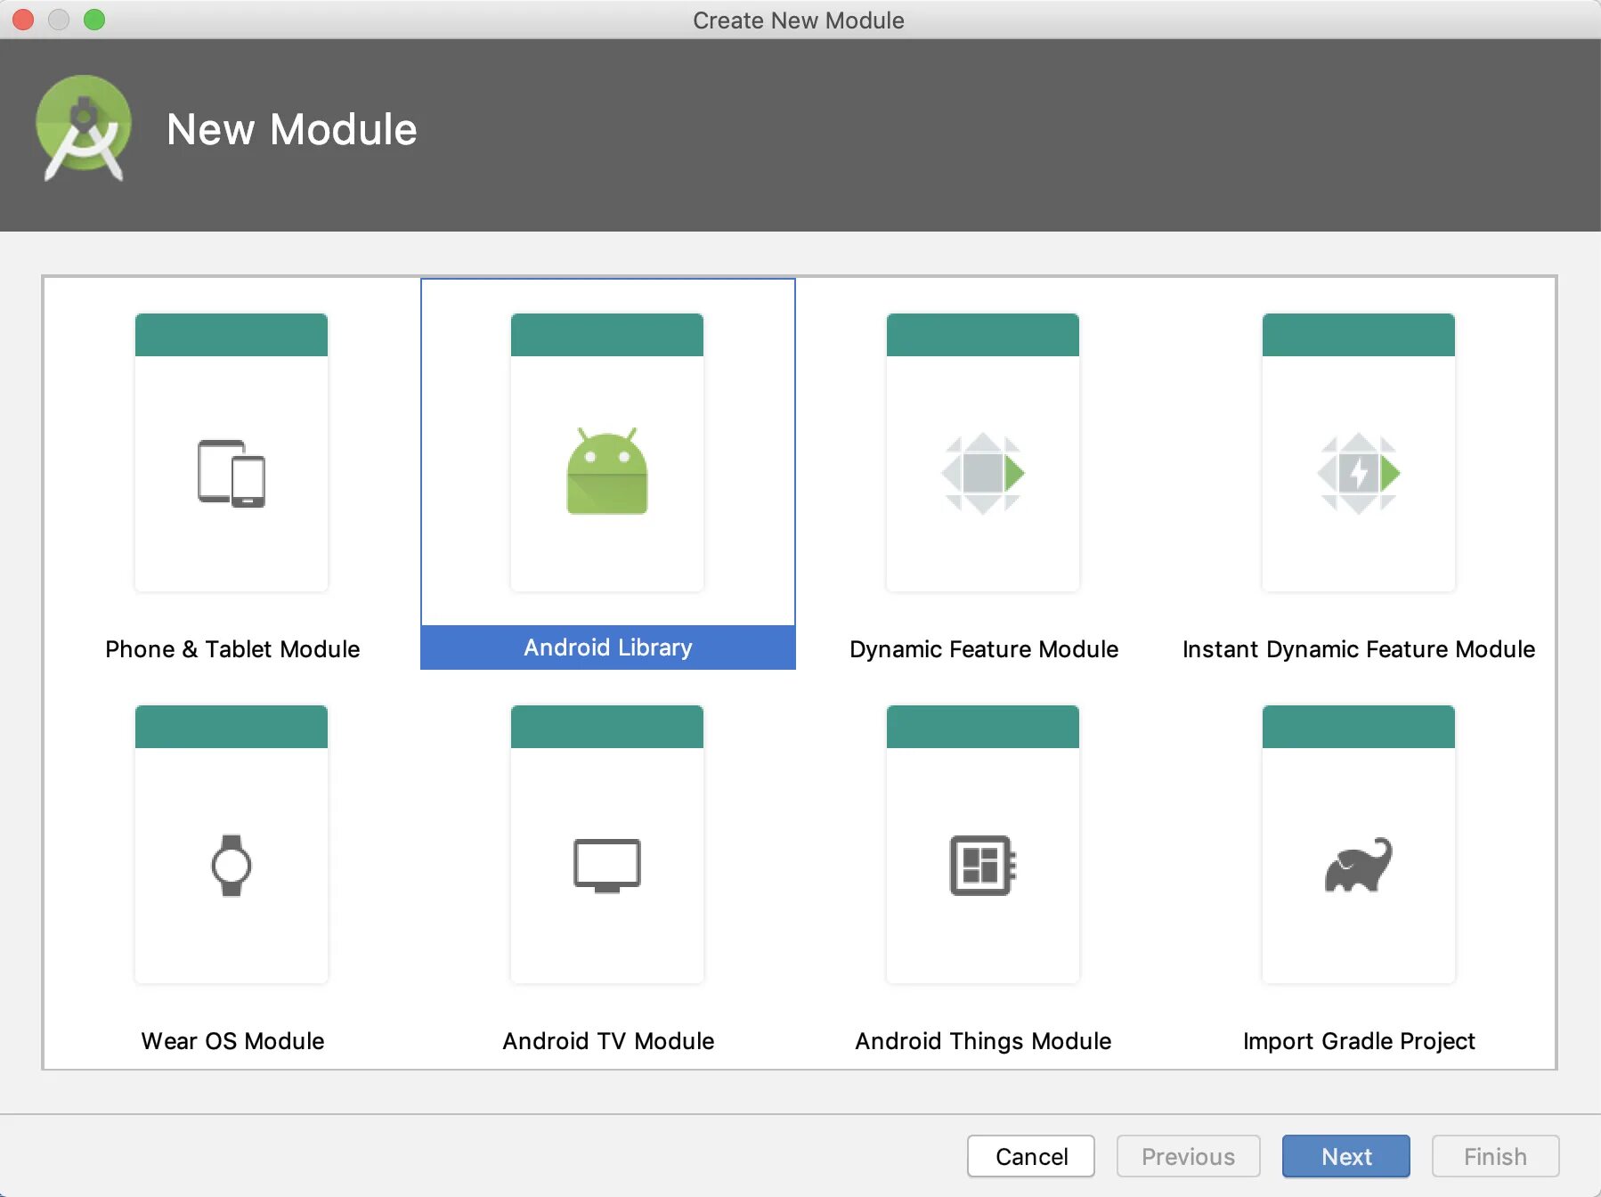Click the disabled Finish button
The height and width of the screenshot is (1197, 1601).
[x=1496, y=1156]
